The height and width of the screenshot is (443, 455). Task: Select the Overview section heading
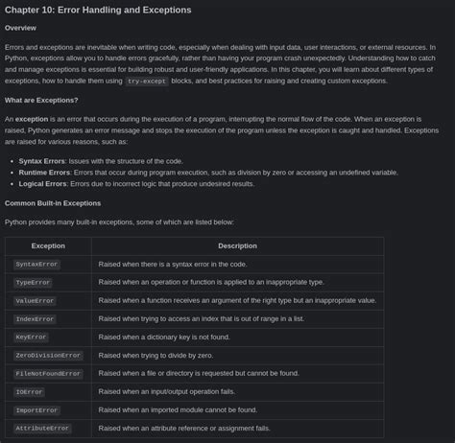[x=20, y=28]
